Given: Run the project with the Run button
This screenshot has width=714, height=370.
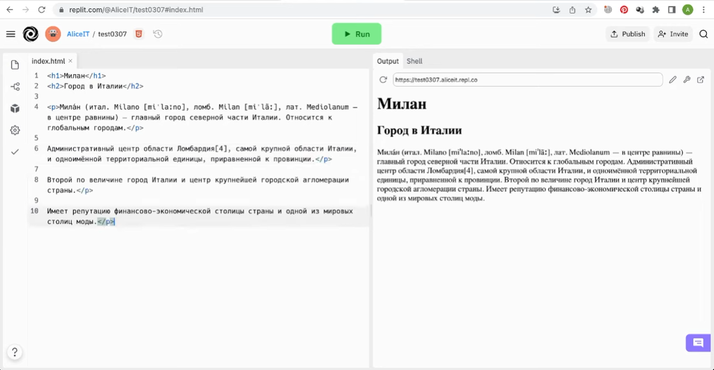Looking at the screenshot, I should click(356, 34).
